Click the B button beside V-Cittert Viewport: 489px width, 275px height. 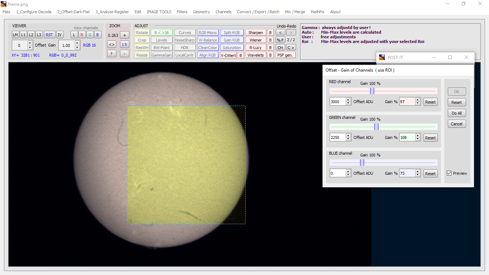[241, 55]
